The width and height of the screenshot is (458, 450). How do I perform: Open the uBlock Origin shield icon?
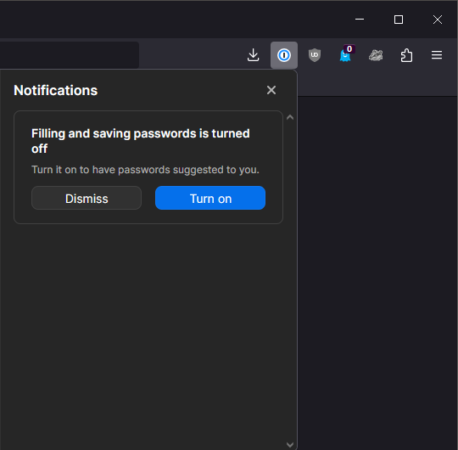pos(315,55)
